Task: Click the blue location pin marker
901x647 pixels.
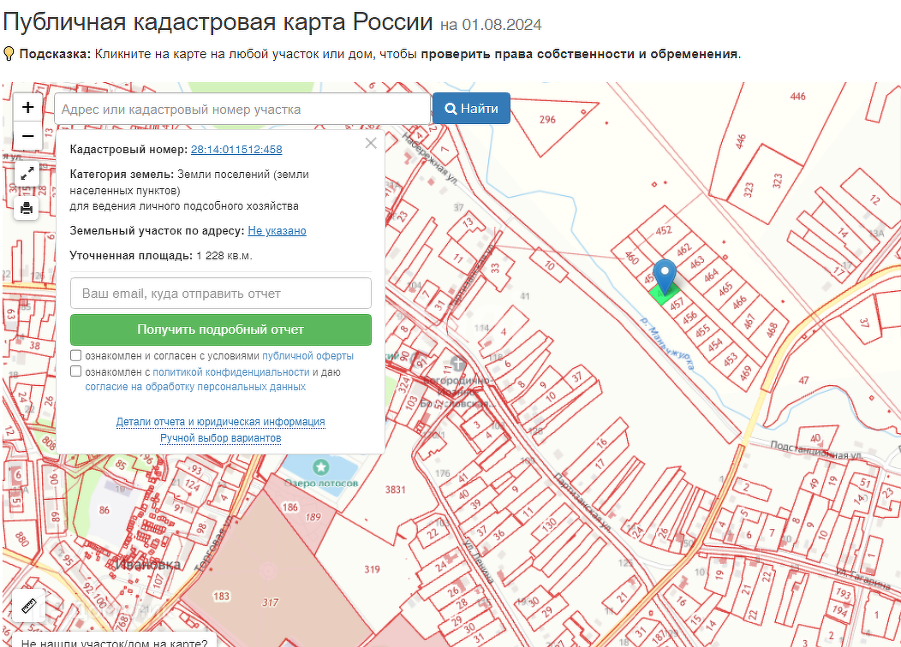Action: (665, 276)
